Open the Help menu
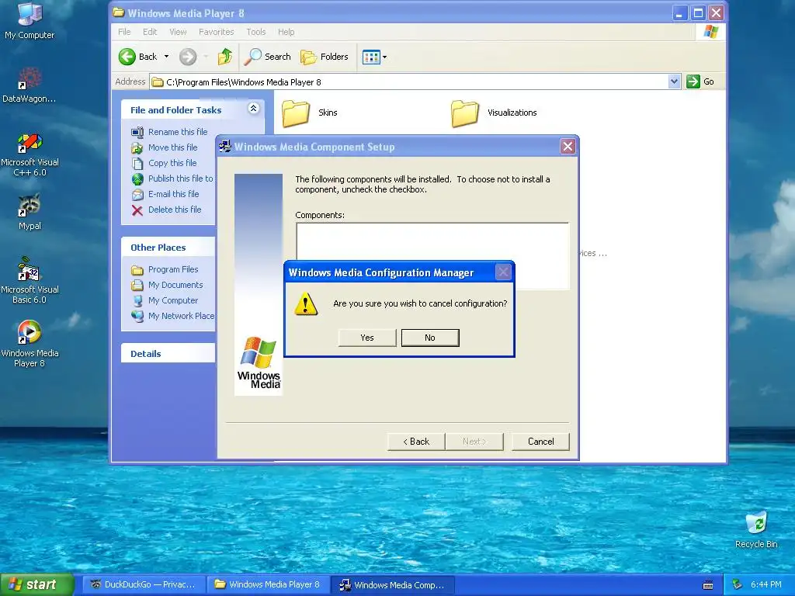This screenshot has width=795, height=596. pyautogui.click(x=286, y=32)
